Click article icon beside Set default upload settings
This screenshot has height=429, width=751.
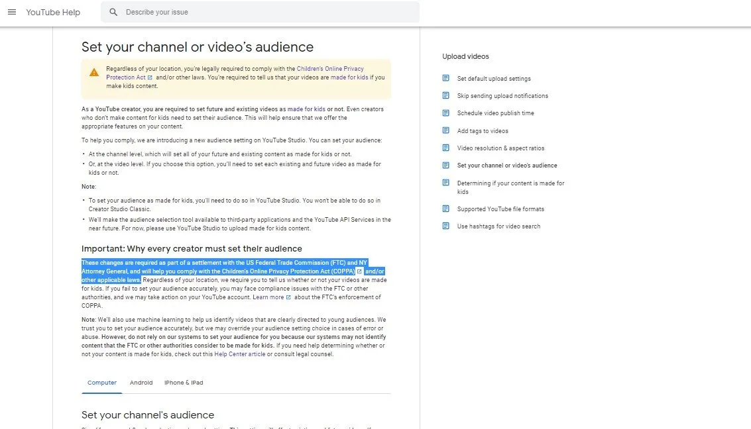coord(446,78)
